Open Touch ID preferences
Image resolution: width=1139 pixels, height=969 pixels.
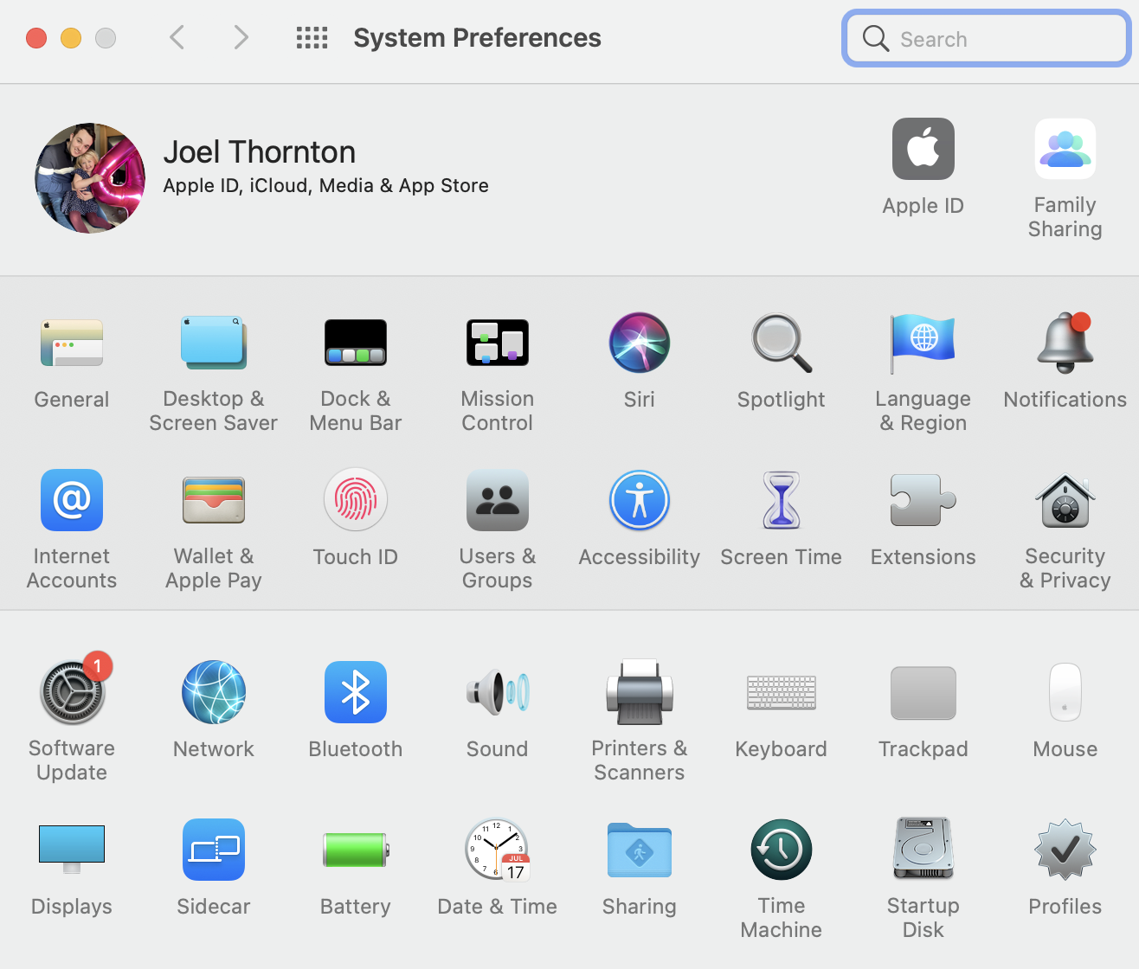[x=356, y=500]
